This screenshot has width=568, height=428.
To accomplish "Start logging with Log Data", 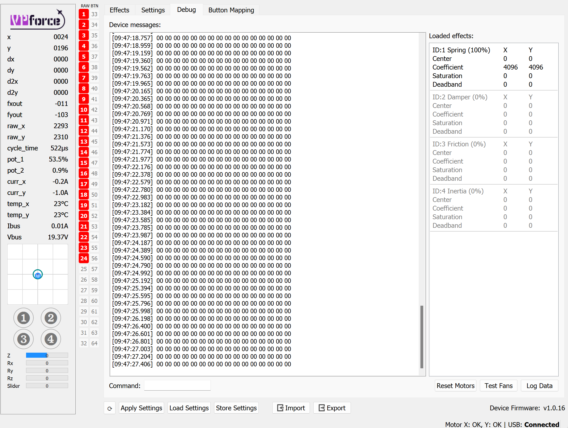I will (539, 386).
